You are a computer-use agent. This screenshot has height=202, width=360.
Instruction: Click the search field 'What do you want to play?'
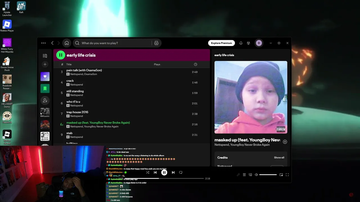click(x=112, y=43)
